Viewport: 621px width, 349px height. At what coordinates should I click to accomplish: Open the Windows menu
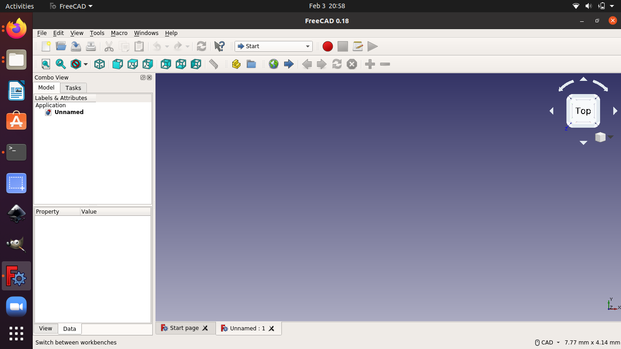click(146, 33)
